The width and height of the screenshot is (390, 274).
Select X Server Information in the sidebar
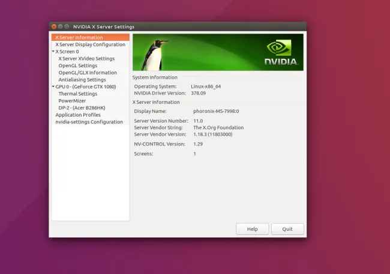click(90, 37)
